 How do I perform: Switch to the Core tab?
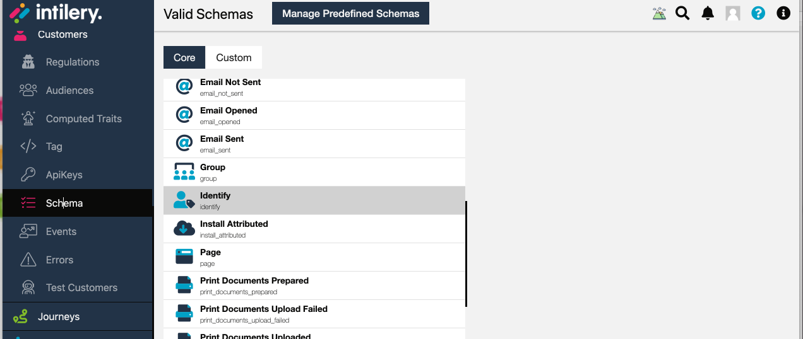(184, 57)
